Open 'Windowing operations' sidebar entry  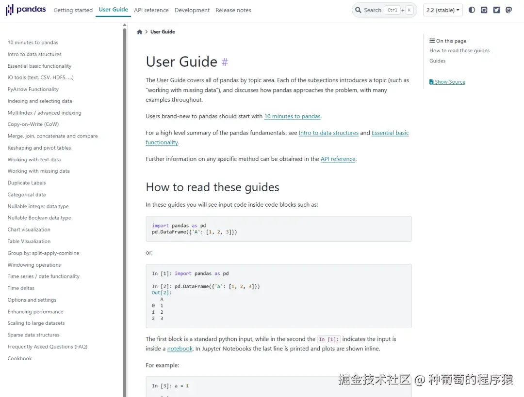34,265
